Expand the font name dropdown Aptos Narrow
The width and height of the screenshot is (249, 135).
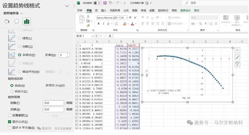coord(119,18)
